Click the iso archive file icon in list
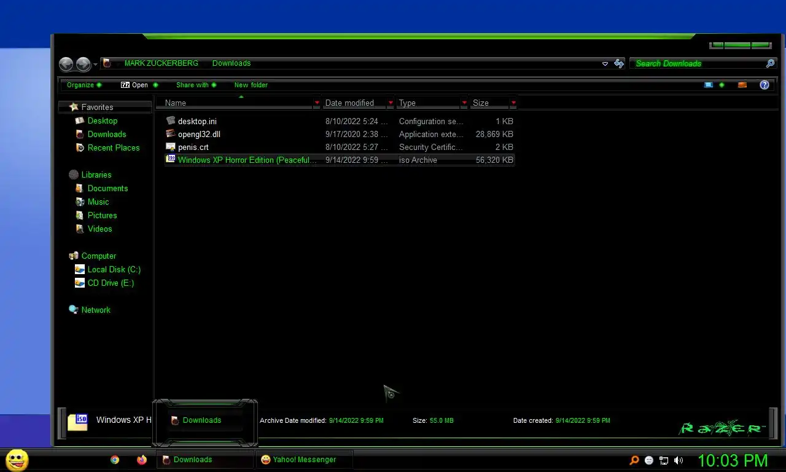 click(171, 159)
